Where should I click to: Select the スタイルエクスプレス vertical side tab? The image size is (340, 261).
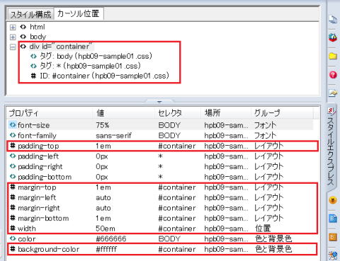[x=331, y=146]
